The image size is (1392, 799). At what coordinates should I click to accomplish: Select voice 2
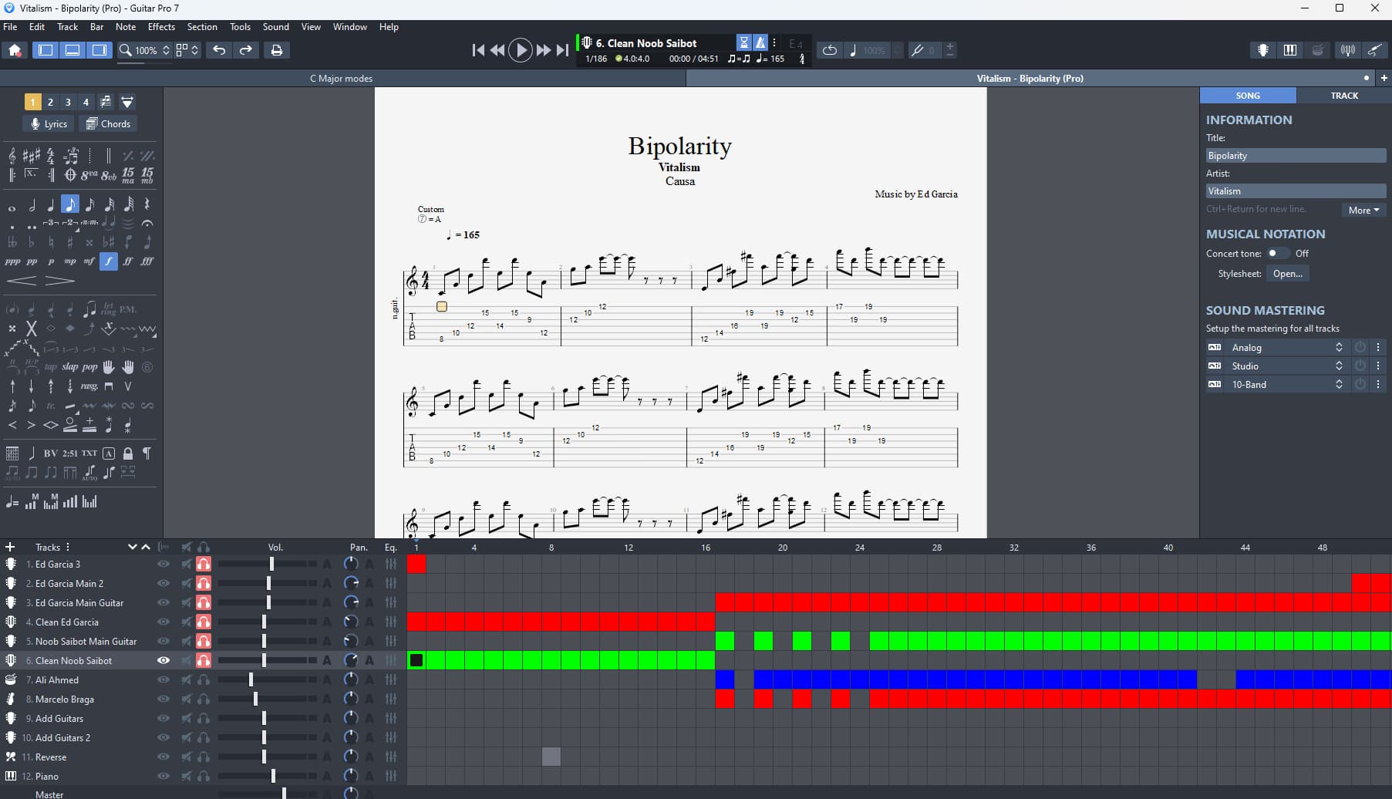(50, 102)
